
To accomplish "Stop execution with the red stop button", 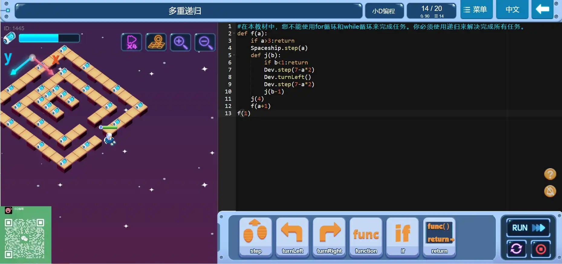I will [541, 249].
